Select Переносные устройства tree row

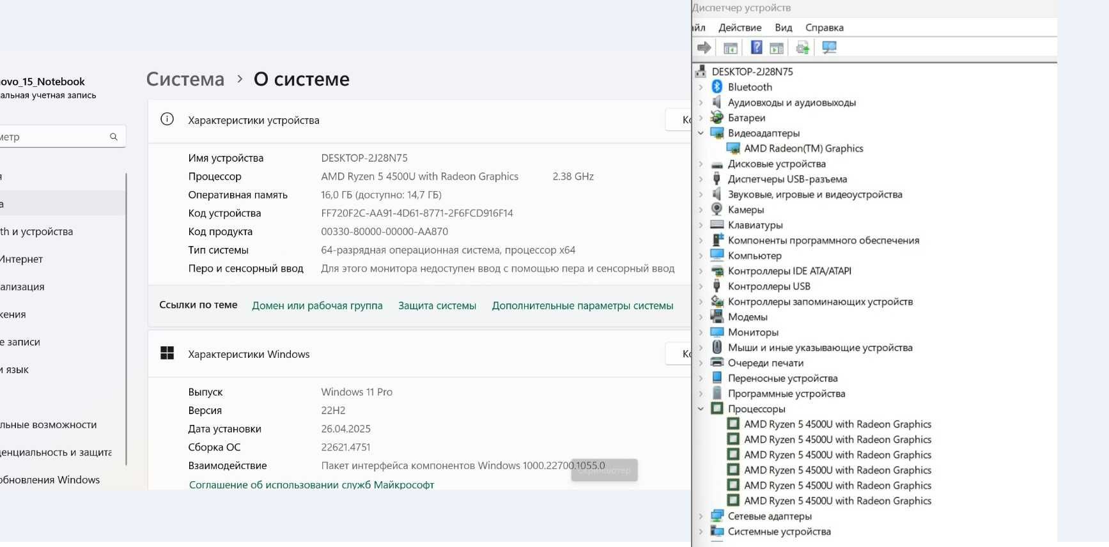782,378
